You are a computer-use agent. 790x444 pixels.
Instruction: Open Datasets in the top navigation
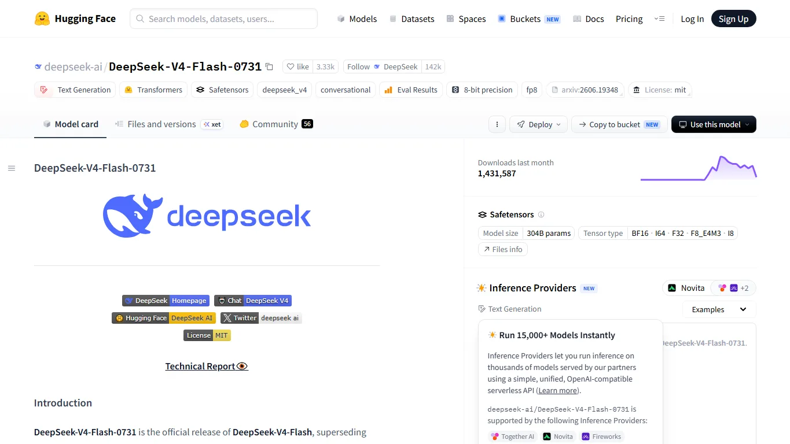point(411,19)
